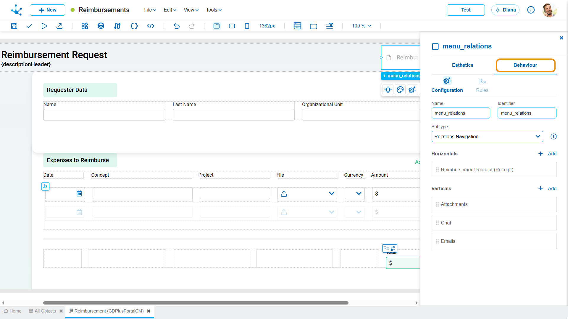The width and height of the screenshot is (568, 319).
Task: Click the export share arrow icon
Action: [59, 26]
